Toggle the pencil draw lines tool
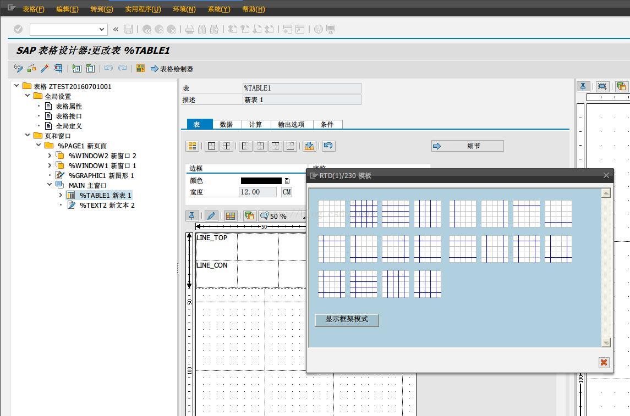Screen dimensions: 630x416 (x=211, y=216)
